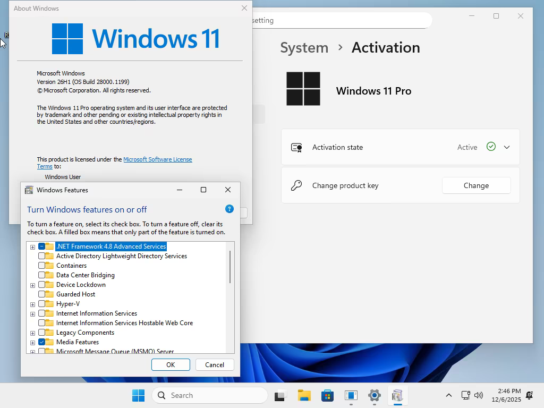The image size is (544, 408).
Task: Check Internet Information Services box
Action: click(x=41, y=313)
